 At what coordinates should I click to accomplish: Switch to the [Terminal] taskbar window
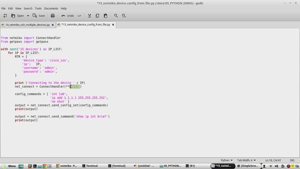pyautogui.click(x=117, y=166)
